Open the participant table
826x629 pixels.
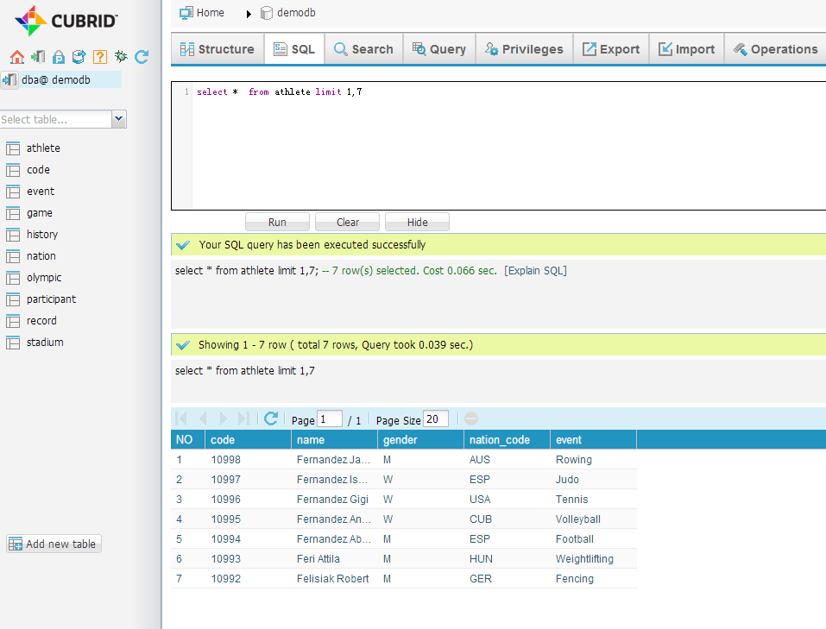click(51, 299)
